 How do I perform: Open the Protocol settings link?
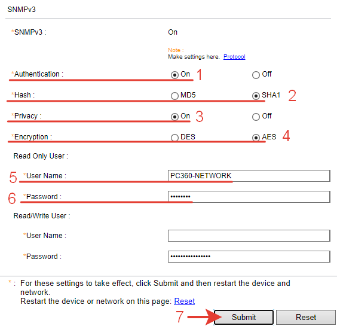(234, 57)
